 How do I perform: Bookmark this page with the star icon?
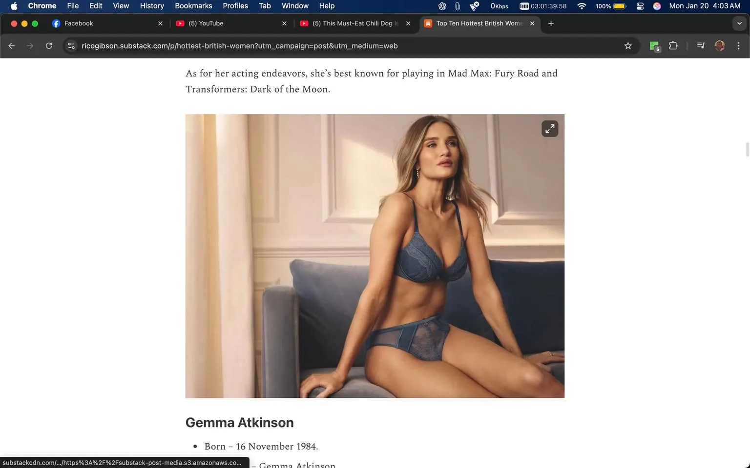coord(628,45)
